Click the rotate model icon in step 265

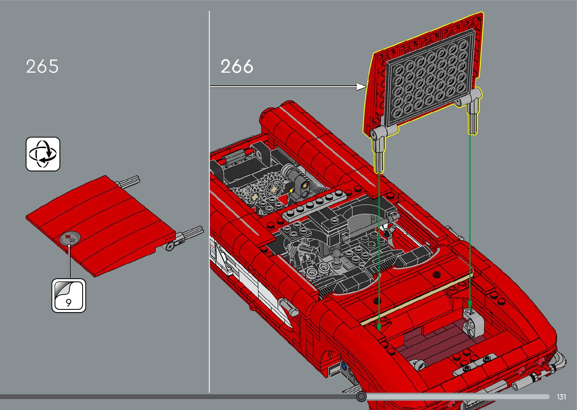click(43, 154)
